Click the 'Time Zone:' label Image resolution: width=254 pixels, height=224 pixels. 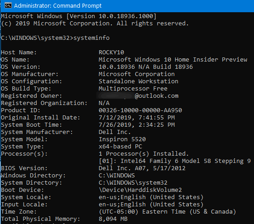(x=19, y=212)
